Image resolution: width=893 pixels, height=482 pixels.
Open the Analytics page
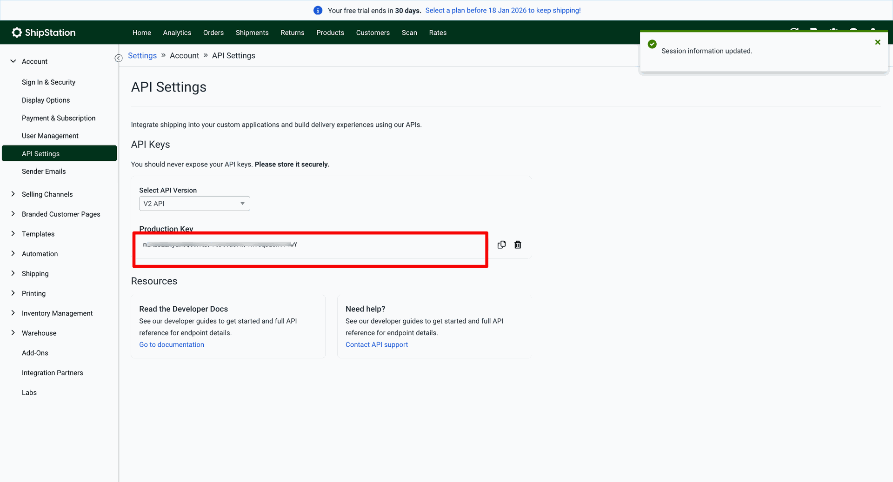pos(177,33)
